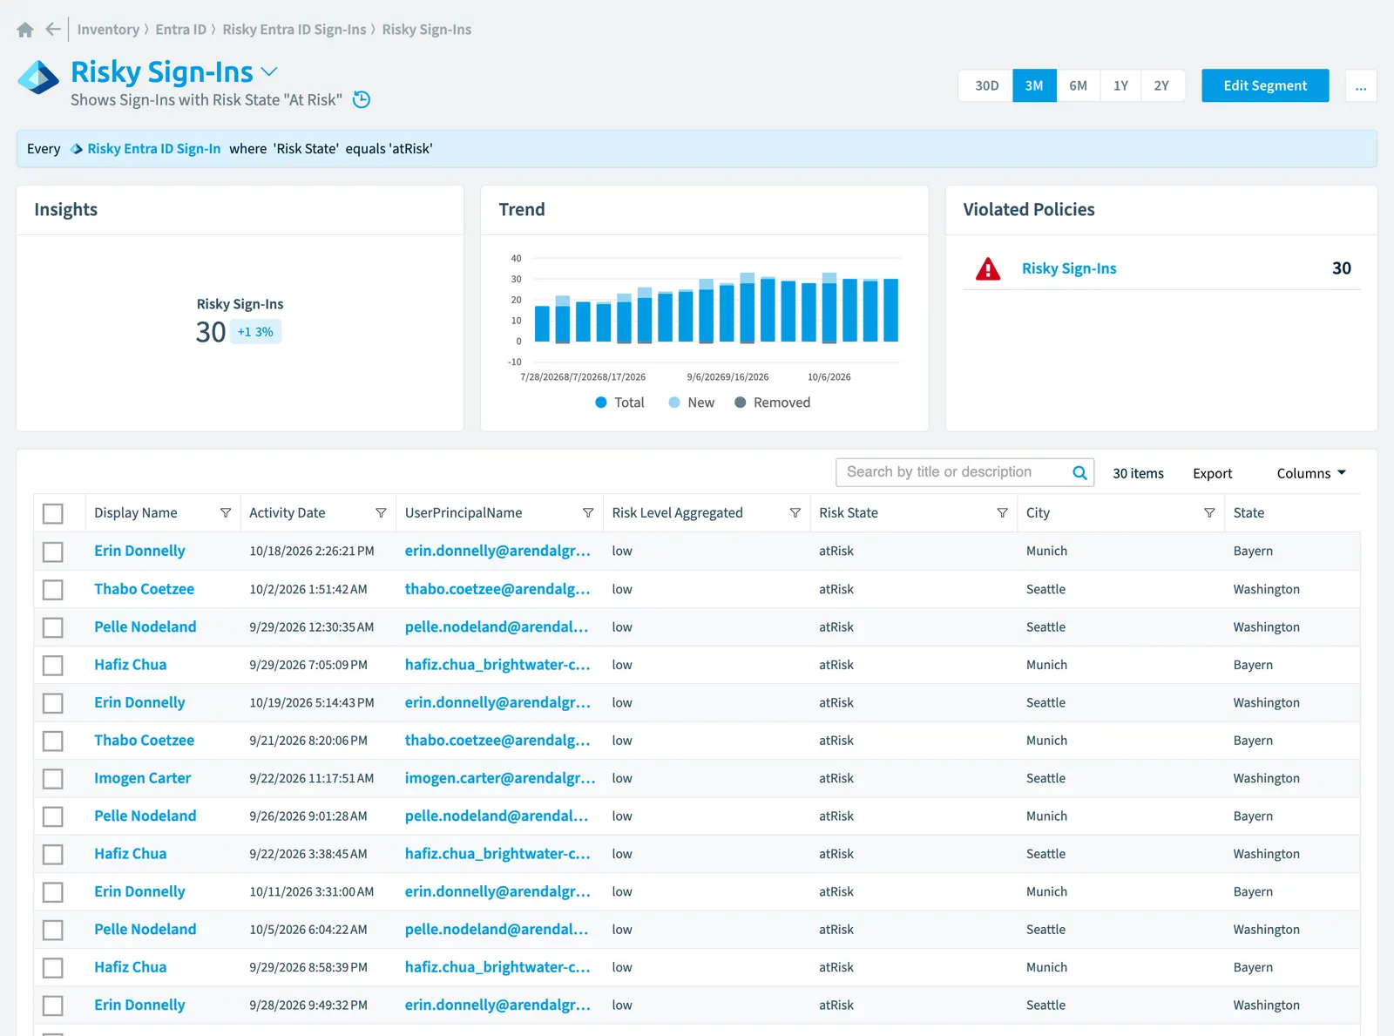
Task: Switch time range to 6M
Action: 1079,85
